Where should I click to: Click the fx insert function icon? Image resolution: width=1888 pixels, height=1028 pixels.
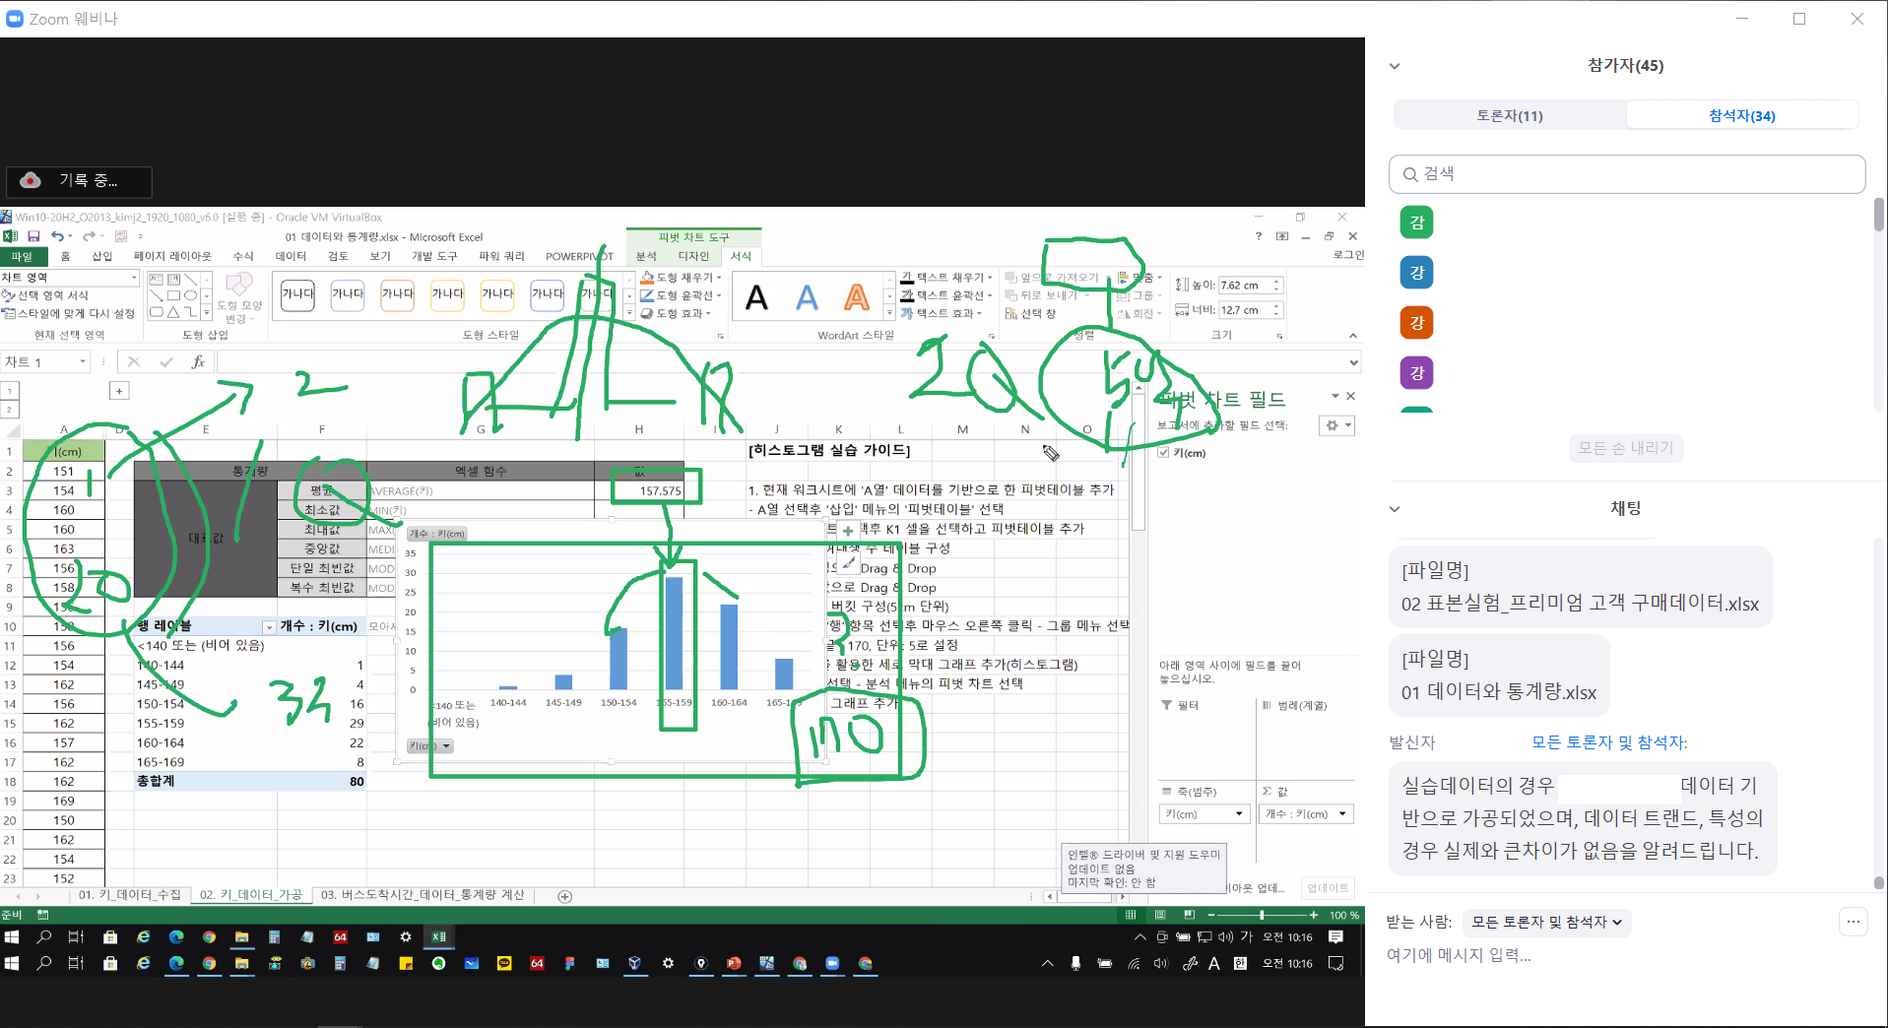[x=198, y=362]
